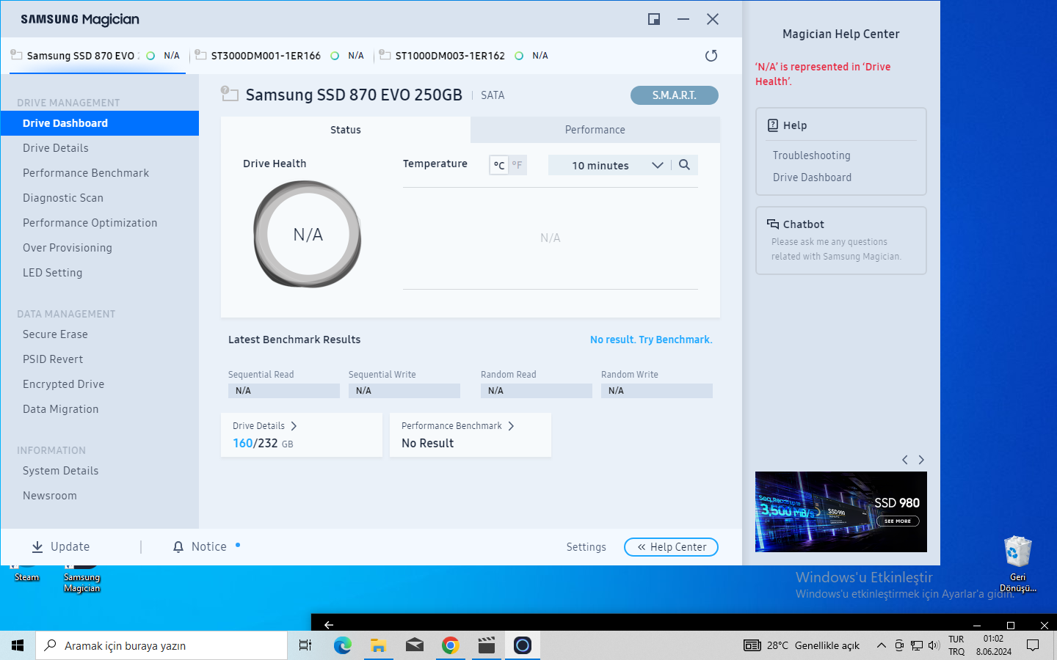Open the Steam desktop shortcut
This screenshot has height=660, width=1057.
[26, 573]
